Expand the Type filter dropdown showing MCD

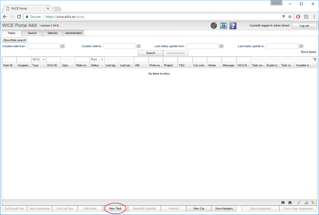39,59
